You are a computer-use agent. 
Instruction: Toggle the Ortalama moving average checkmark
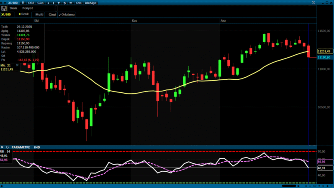pyautogui.click(x=67, y=14)
